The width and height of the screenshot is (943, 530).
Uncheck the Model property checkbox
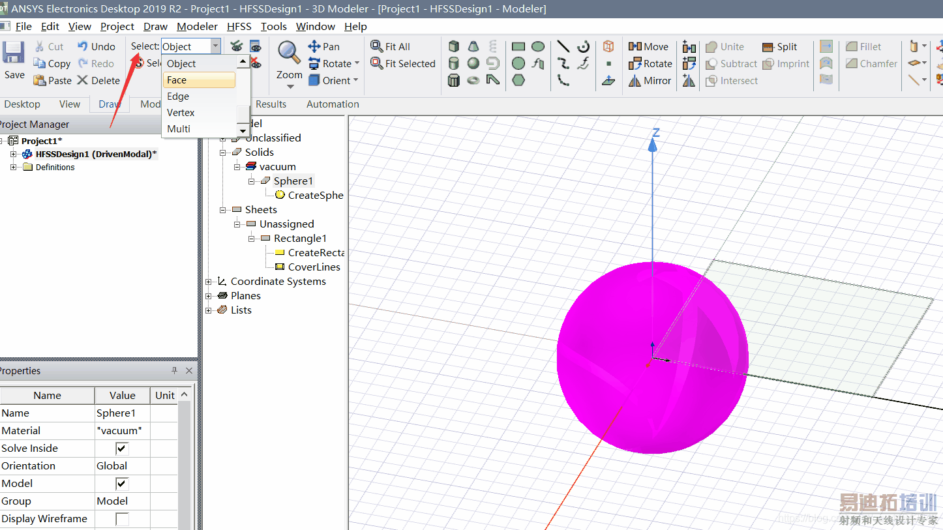click(x=122, y=484)
